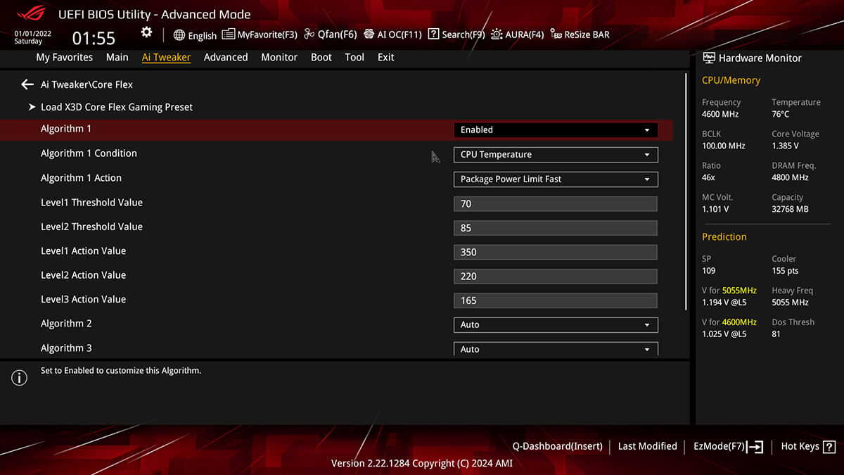The width and height of the screenshot is (844, 475).
Task: Open language selection globe icon
Action: (179, 35)
